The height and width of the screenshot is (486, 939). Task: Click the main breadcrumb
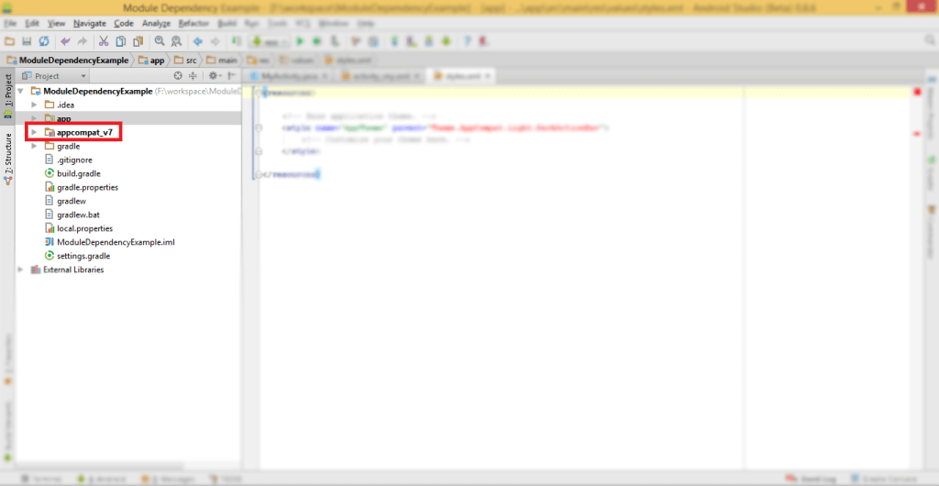click(222, 60)
